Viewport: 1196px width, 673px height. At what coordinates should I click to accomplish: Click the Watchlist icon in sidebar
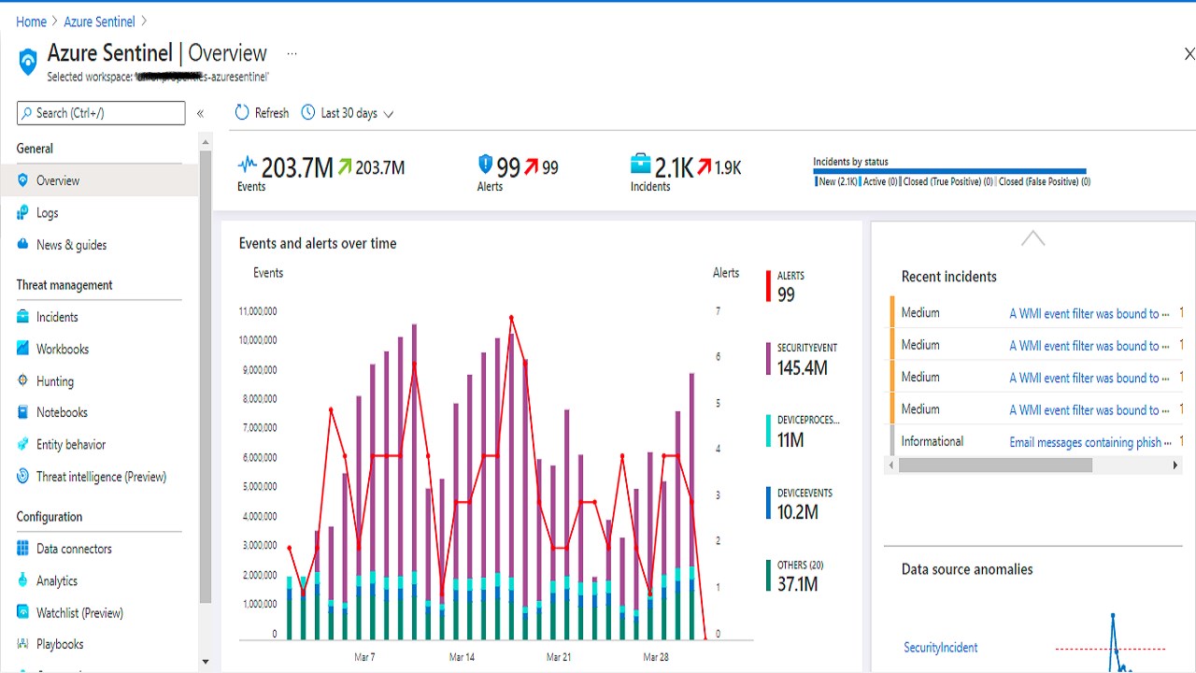click(x=23, y=613)
